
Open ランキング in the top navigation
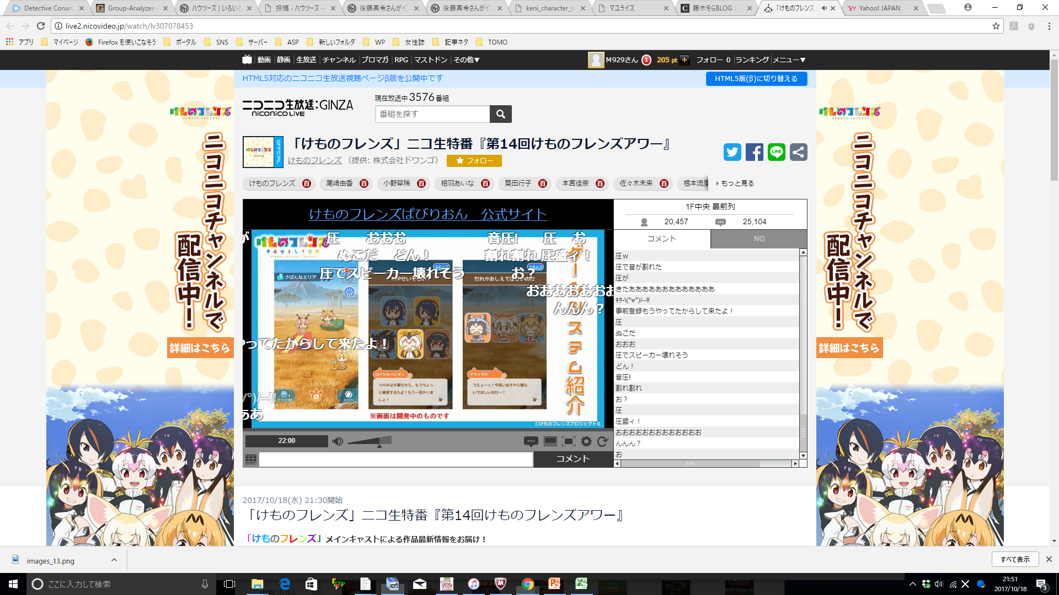pyautogui.click(x=752, y=59)
